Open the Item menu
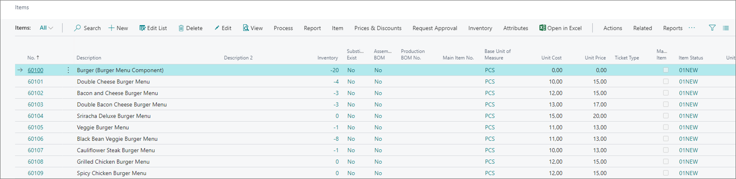The height and width of the screenshot is (179, 736). click(337, 28)
